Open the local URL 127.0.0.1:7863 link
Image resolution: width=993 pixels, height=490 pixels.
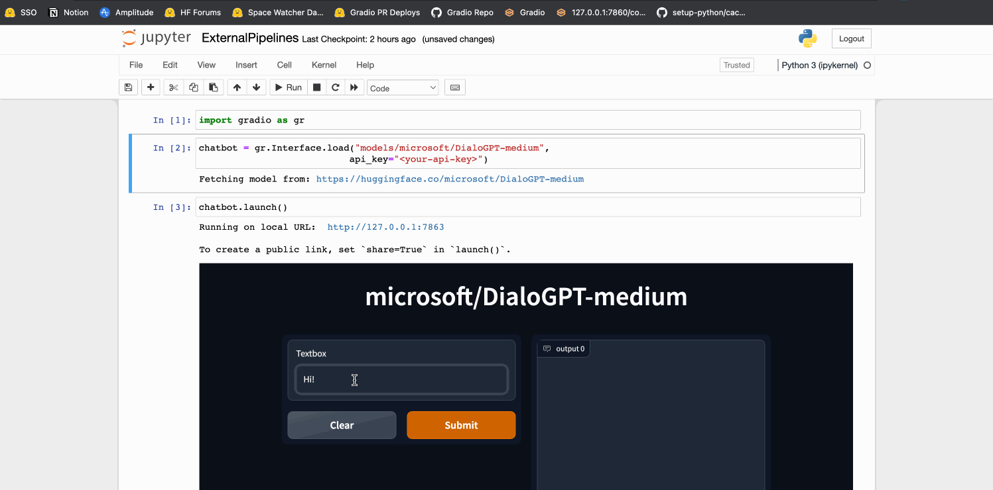coord(385,227)
